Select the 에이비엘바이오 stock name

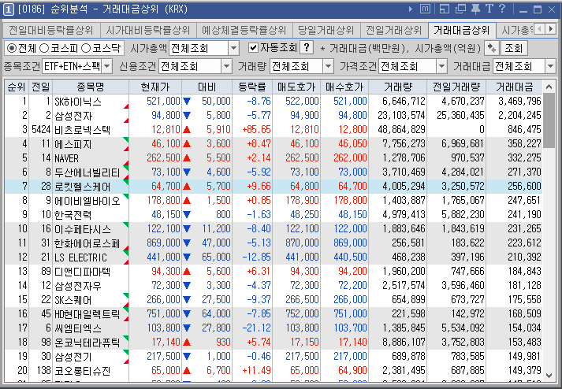(87, 201)
